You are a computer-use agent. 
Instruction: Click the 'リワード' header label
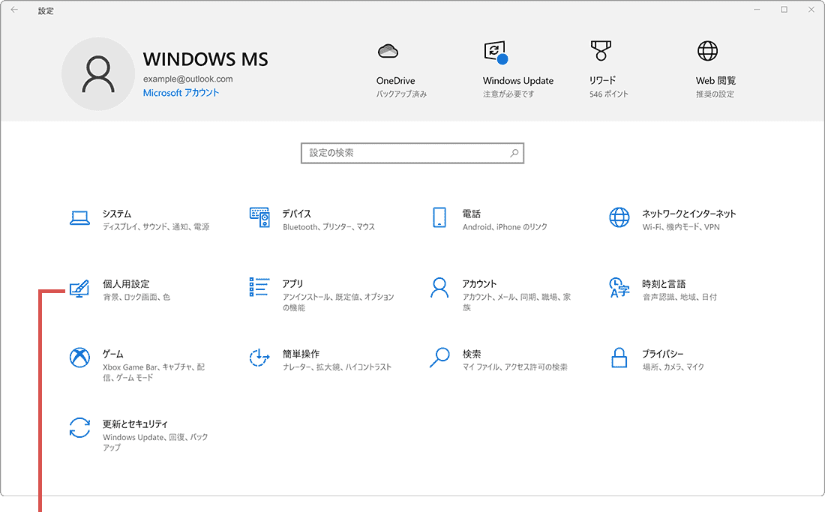tap(602, 80)
